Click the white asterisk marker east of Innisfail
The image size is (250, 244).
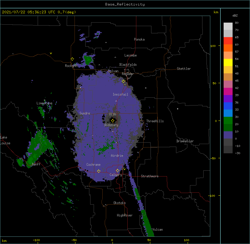coord(146,88)
